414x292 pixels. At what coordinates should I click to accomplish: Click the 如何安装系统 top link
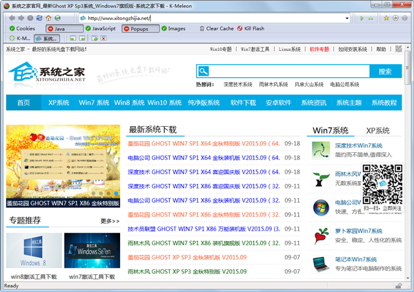(x=353, y=50)
